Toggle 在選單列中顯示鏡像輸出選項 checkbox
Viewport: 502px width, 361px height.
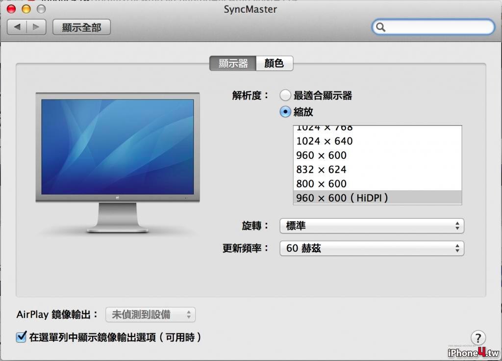coord(21,337)
